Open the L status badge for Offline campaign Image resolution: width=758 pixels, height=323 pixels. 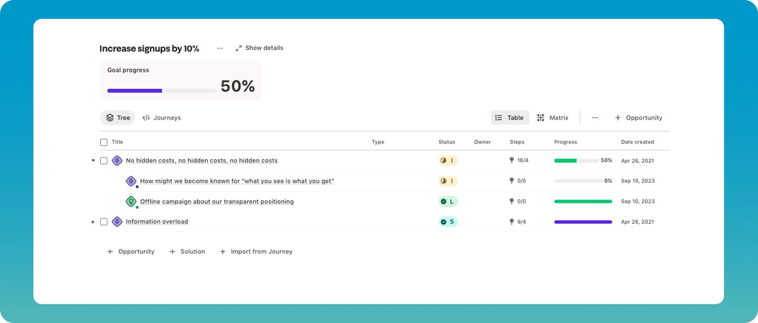click(x=448, y=201)
